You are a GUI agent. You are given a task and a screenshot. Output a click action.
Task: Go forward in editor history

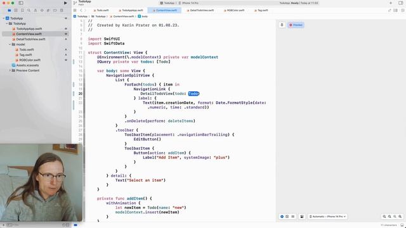point(85,10)
